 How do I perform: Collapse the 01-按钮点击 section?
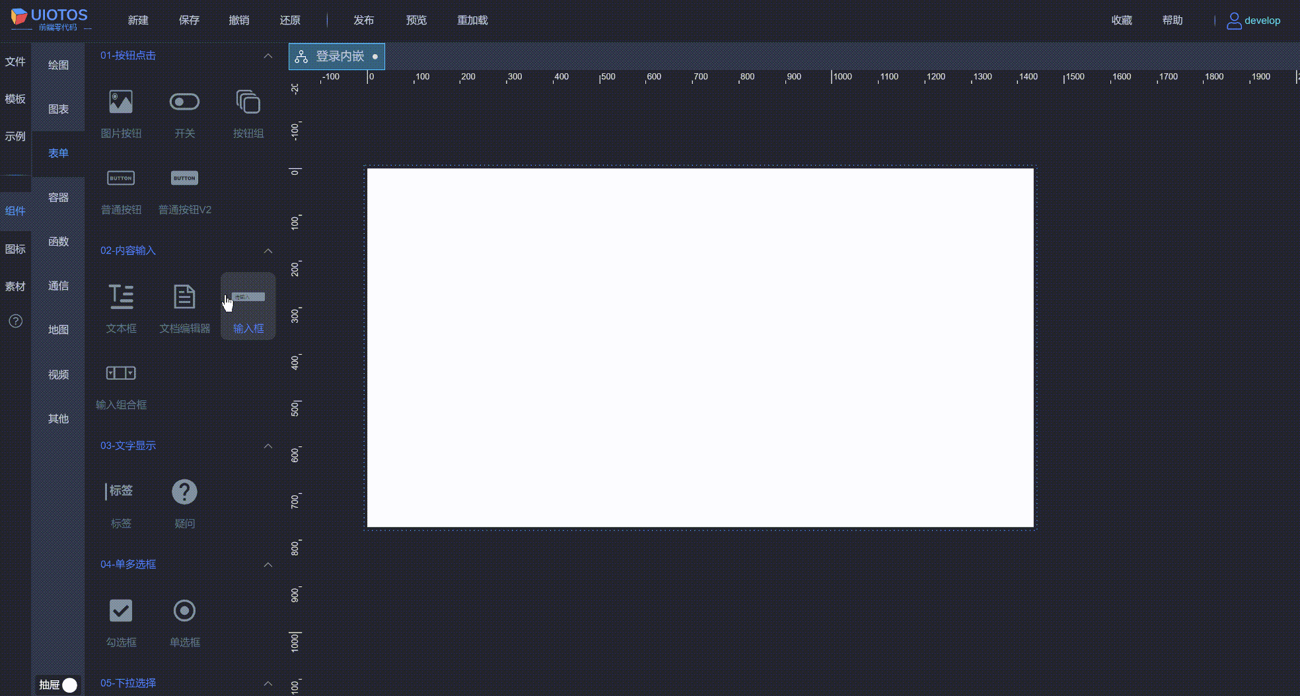pos(268,56)
